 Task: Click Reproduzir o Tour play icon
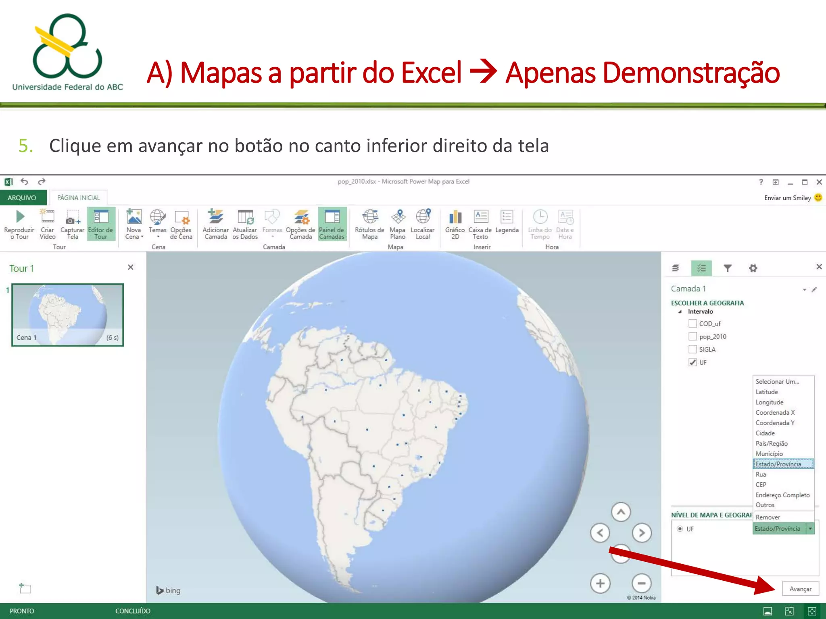(19, 216)
